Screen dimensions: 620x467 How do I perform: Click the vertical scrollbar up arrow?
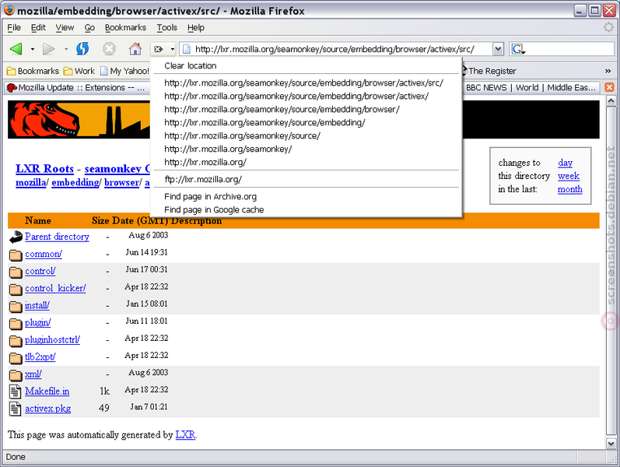click(x=611, y=101)
